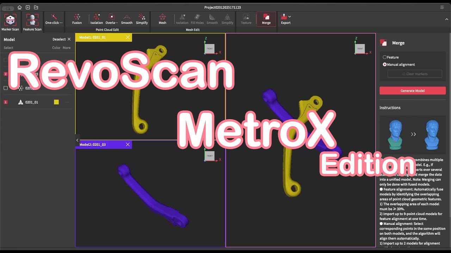Open the Overlap detection tool
The height and width of the screenshot is (253, 451).
click(112, 19)
